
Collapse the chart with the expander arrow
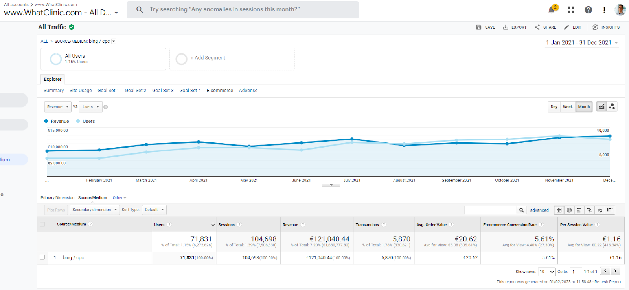[331, 185]
